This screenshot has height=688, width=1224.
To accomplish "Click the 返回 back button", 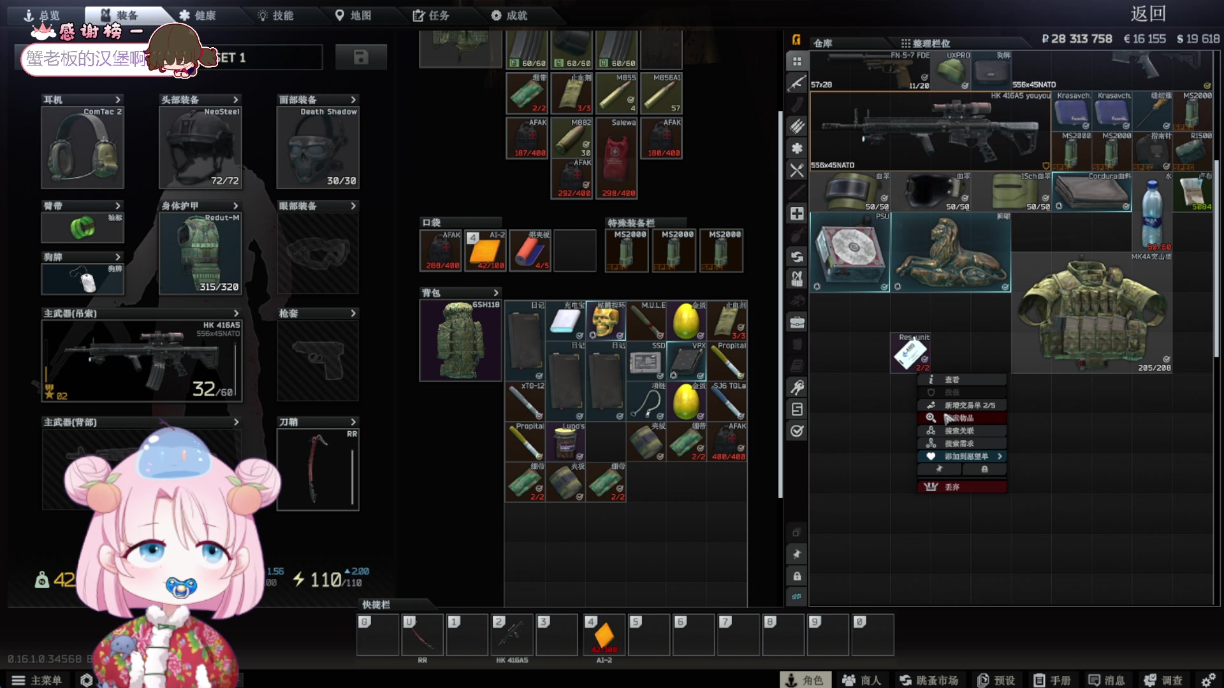I will [1148, 13].
